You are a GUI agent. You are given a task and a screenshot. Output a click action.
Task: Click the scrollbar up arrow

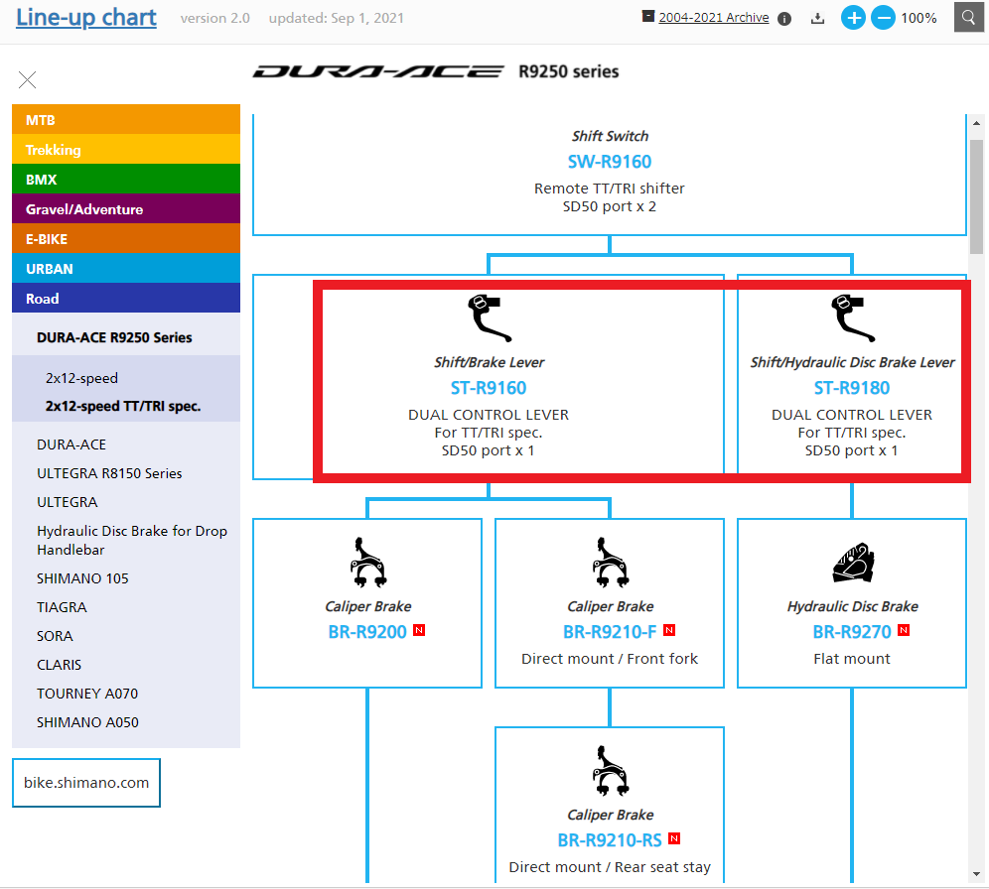pyautogui.click(x=976, y=123)
